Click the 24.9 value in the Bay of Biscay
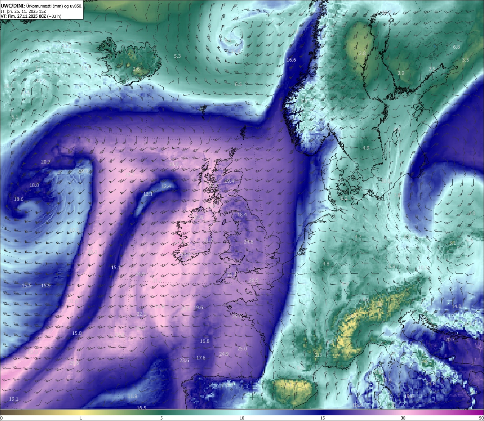 pyautogui.click(x=224, y=354)
